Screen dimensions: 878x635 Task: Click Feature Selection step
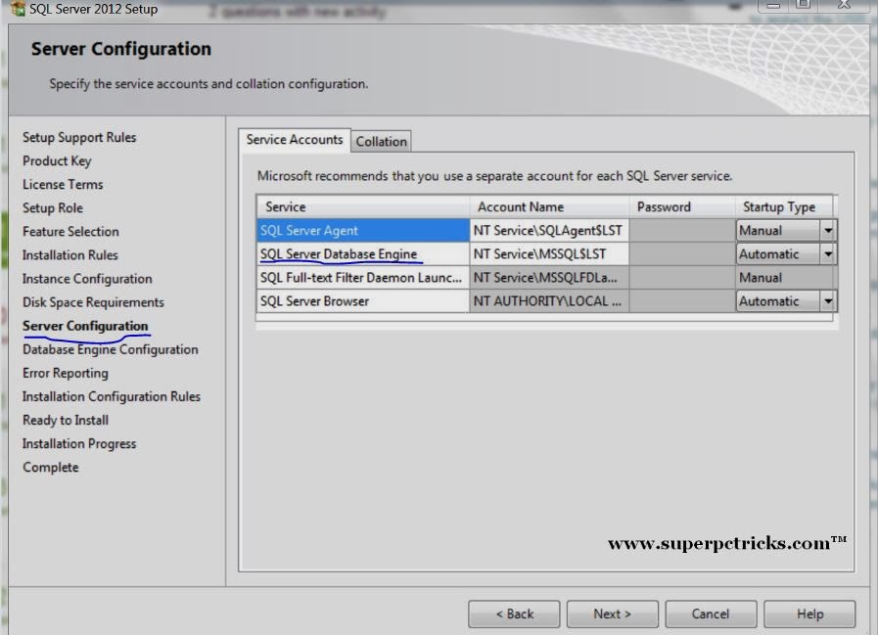(x=70, y=231)
